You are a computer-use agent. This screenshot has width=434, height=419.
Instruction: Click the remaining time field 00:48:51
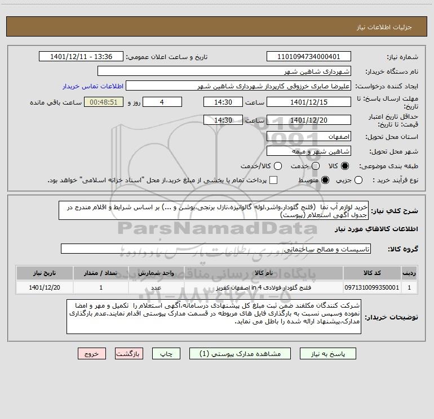(104, 102)
